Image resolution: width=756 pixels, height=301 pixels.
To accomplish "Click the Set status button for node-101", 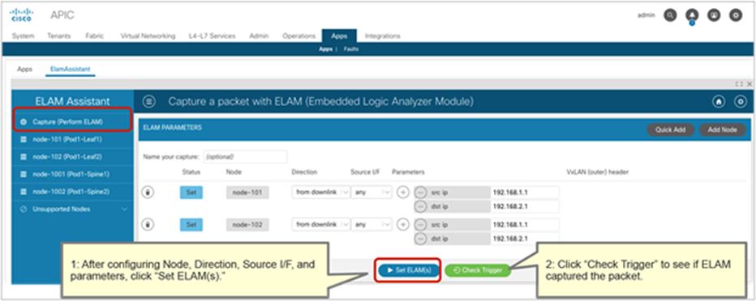I will 191,193.
